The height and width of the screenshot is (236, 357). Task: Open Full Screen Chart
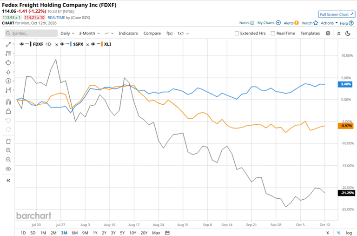337,14
